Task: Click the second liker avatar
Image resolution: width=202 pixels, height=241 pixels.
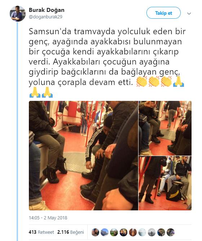Action: tap(105, 232)
